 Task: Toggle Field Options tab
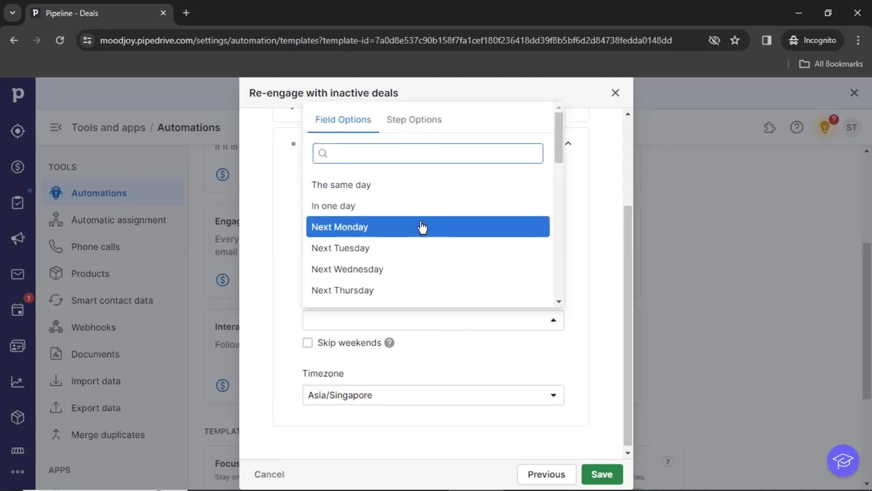pyautogui.click(x=343, y=119)
